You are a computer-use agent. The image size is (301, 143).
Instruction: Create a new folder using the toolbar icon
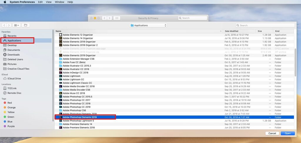[x=26, y=25]
